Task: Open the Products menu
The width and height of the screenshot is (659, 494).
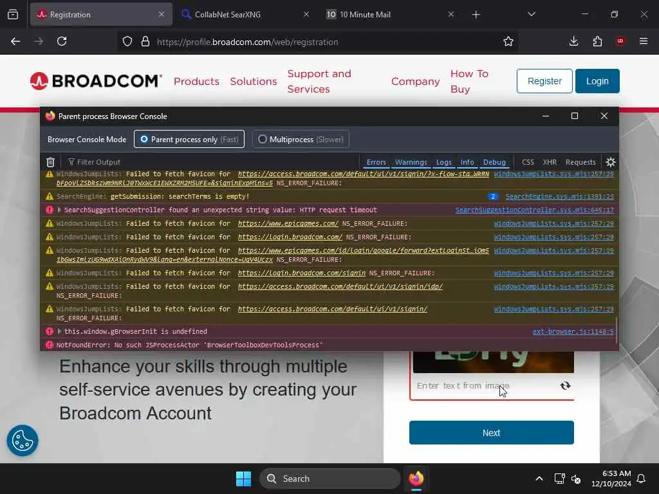Action: 196,81
